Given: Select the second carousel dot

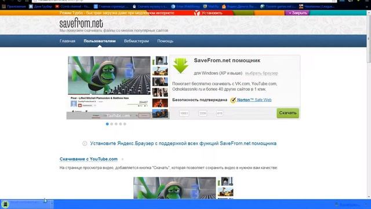Looking at the screenshot, I should [x=112, y=124].
